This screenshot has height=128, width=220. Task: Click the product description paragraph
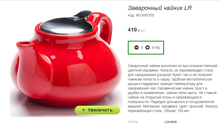(173, 88)
